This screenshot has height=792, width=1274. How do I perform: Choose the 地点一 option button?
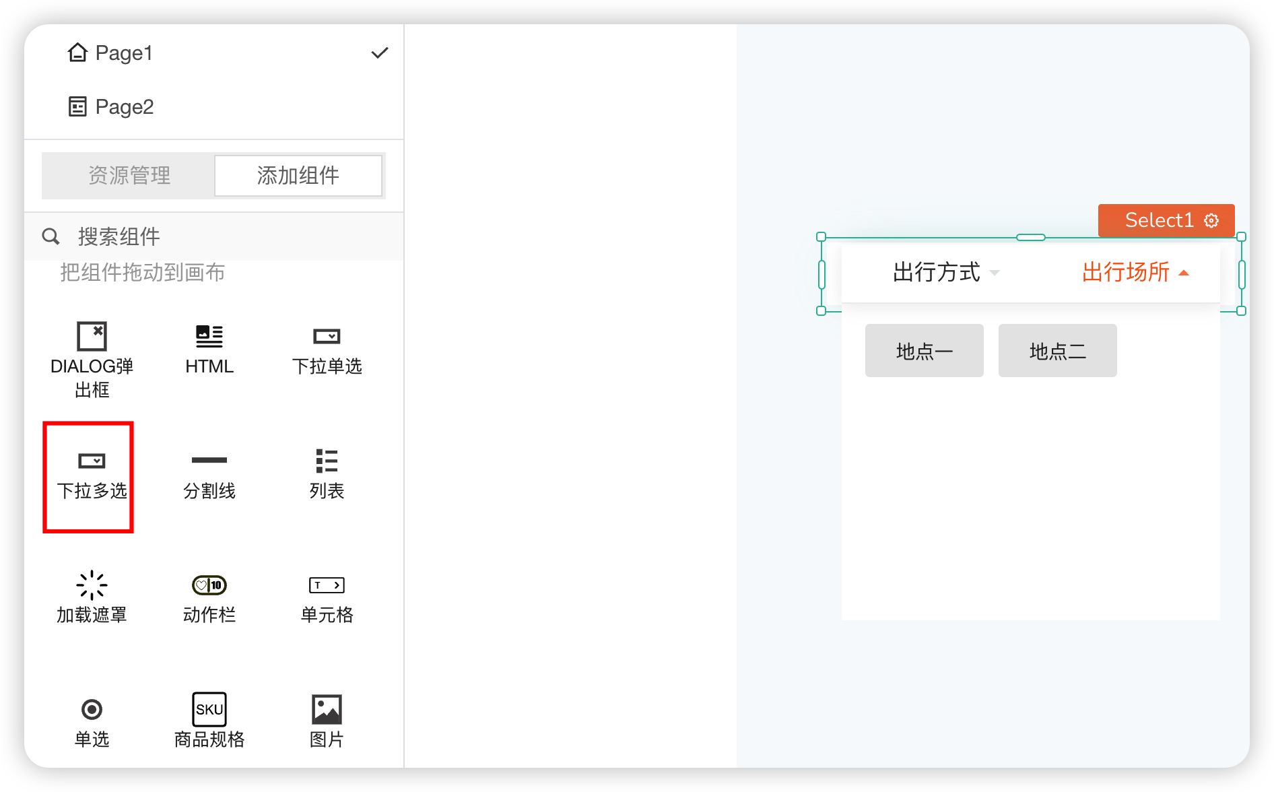click(x=924, y=351)
